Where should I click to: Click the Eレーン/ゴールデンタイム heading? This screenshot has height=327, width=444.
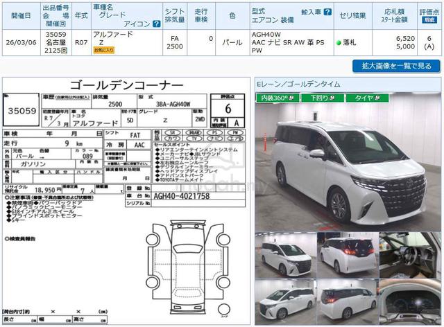pos(298,85)
